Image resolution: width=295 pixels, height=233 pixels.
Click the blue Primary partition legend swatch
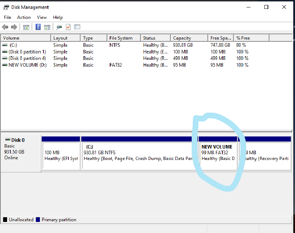click(x=38, y=219)
